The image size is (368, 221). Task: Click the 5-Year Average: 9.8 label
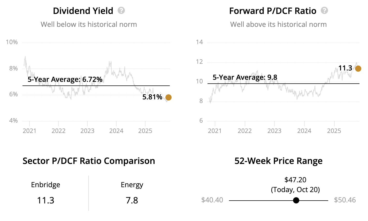(x=245, y=77)
